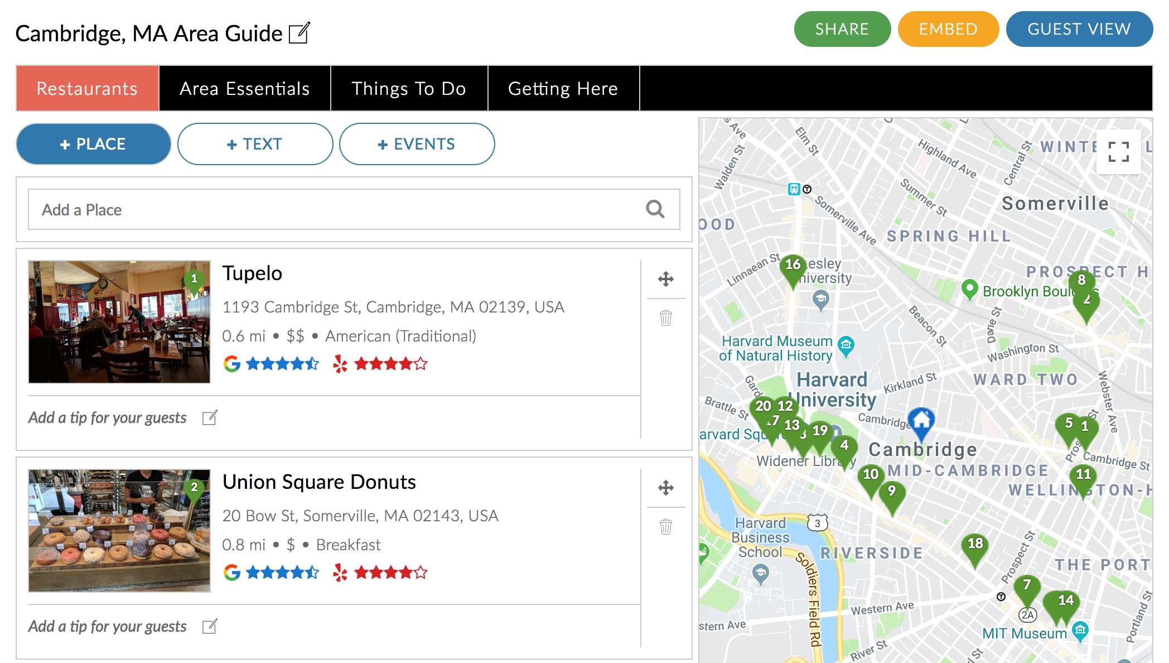Expand the map to fullscreen
1169x663 pixels.
click(x=1118, y=151)
